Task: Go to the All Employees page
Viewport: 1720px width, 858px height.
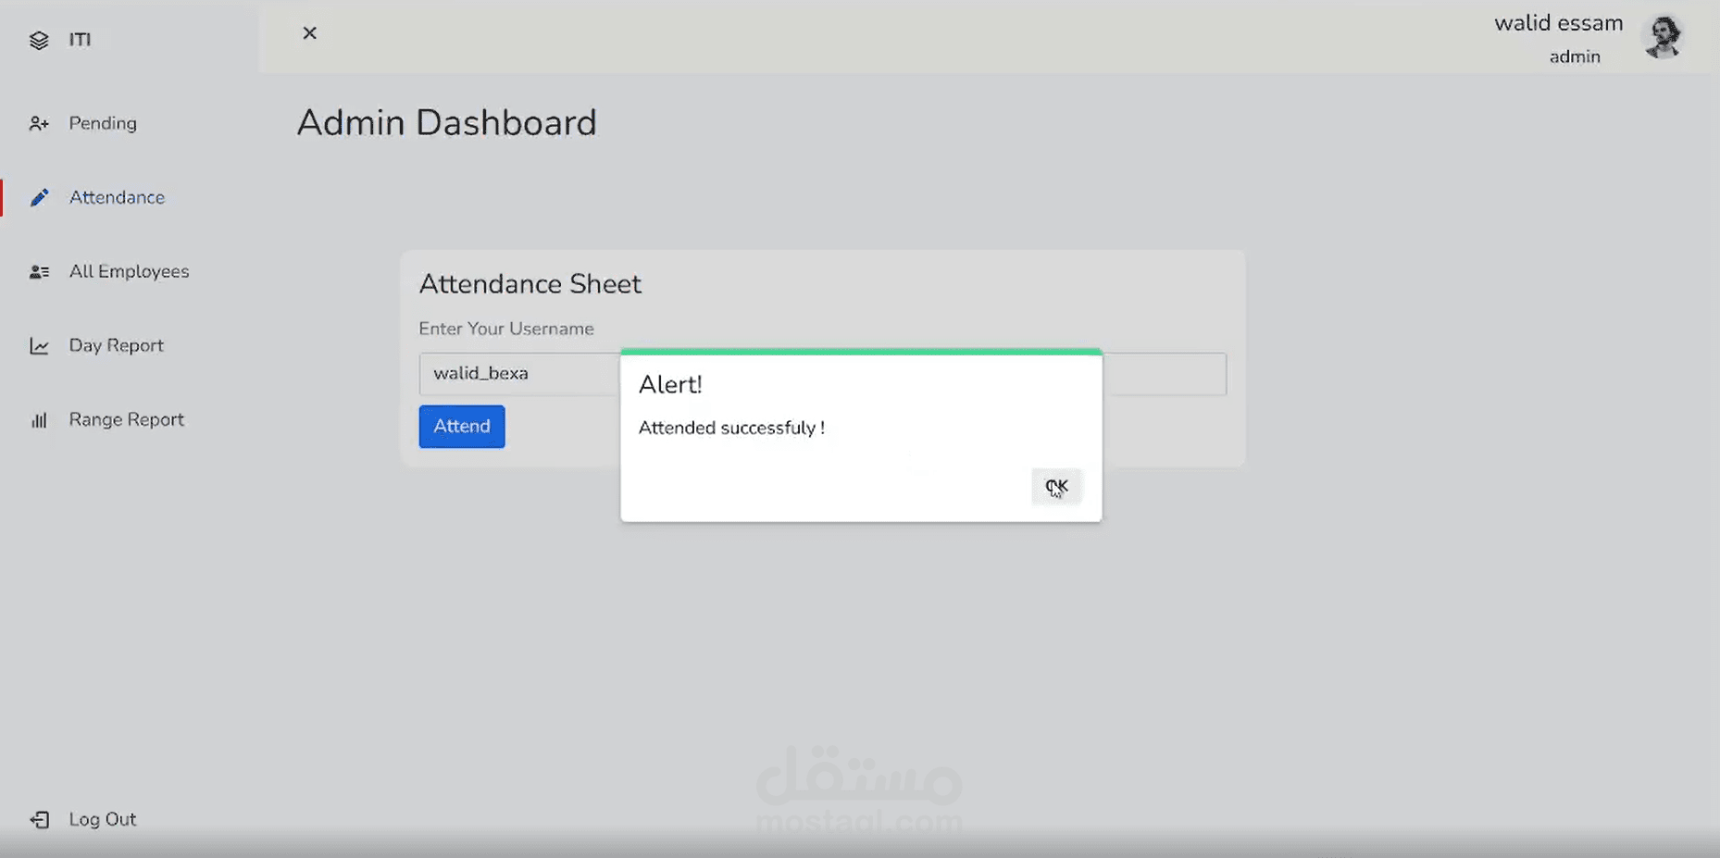Action: [130, 270]
